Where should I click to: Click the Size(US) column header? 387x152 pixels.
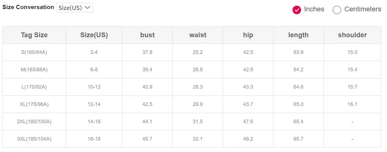[x=94, y=35]
